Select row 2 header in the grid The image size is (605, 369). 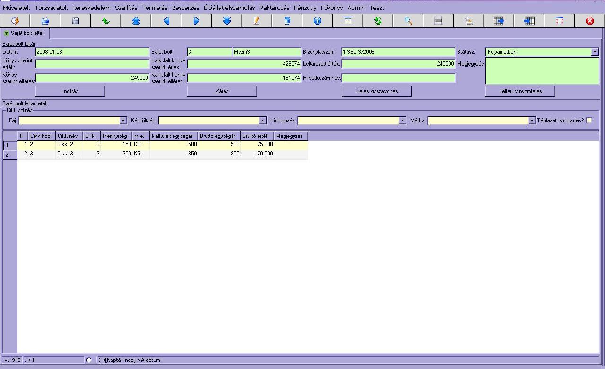[10, 154]
